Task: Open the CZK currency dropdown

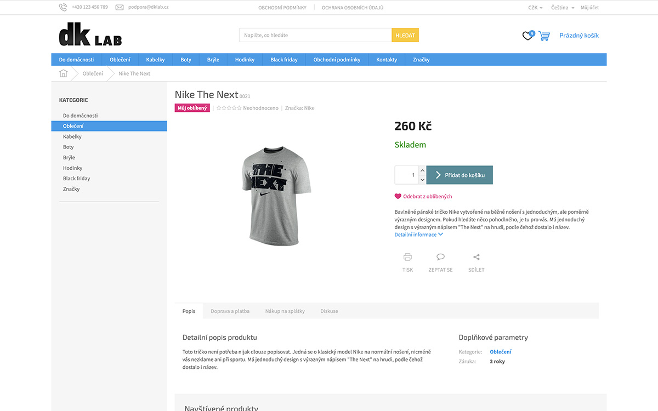Action: 535,8
